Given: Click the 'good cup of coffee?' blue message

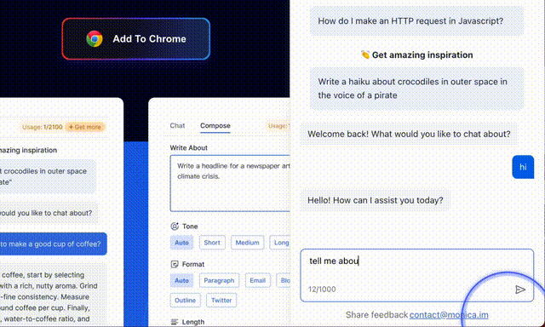Looking at the screenshot, I should click(53, 244).
